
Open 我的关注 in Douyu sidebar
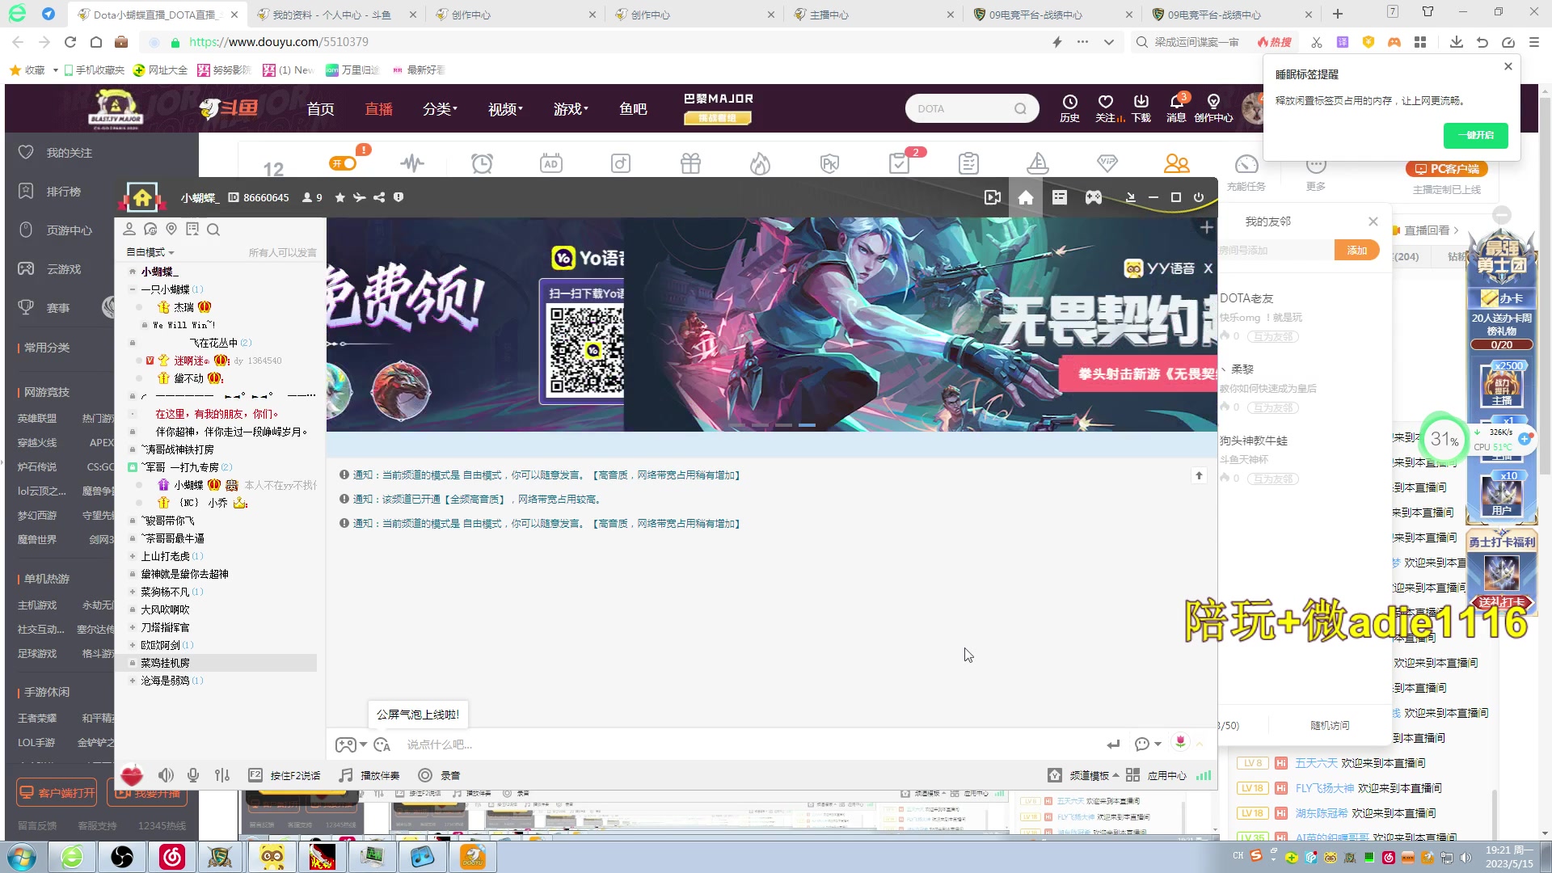click(57, 152)
